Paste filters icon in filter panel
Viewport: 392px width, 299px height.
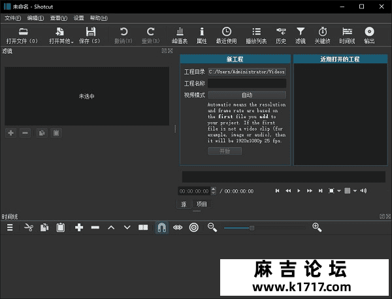pyautogui.click(x=56, y=133)
